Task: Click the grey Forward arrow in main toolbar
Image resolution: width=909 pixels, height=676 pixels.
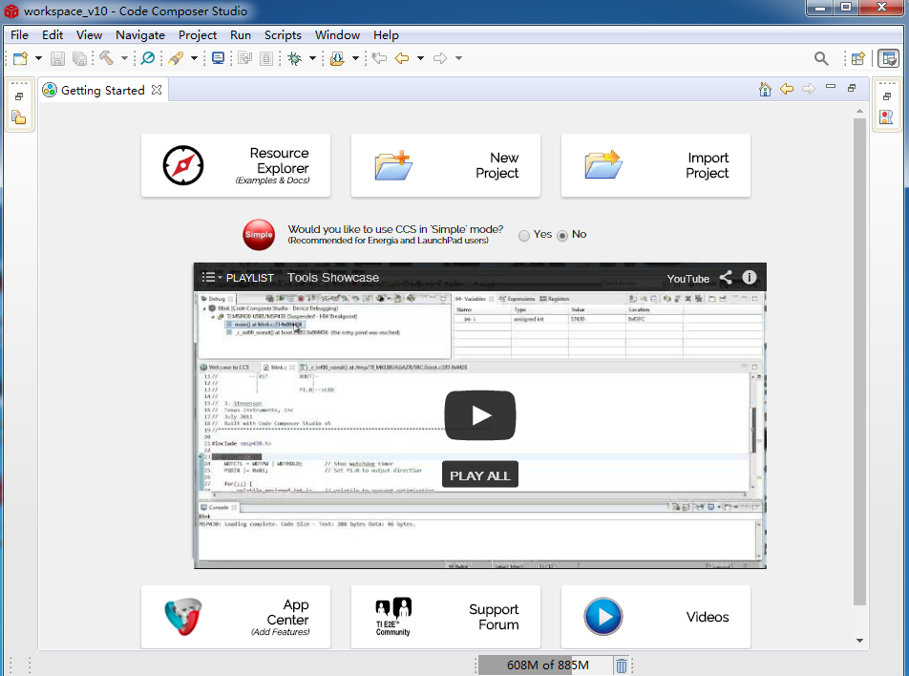Action: (440, 58)
